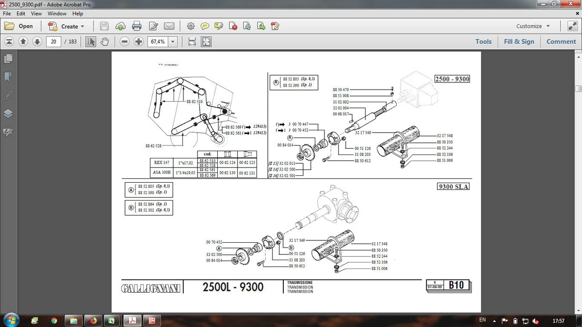Go to next page arrow

pyautogui.click(x=37, y=42)
